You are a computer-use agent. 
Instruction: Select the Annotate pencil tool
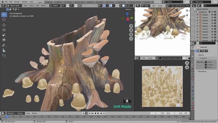click(x=4, y=45)
